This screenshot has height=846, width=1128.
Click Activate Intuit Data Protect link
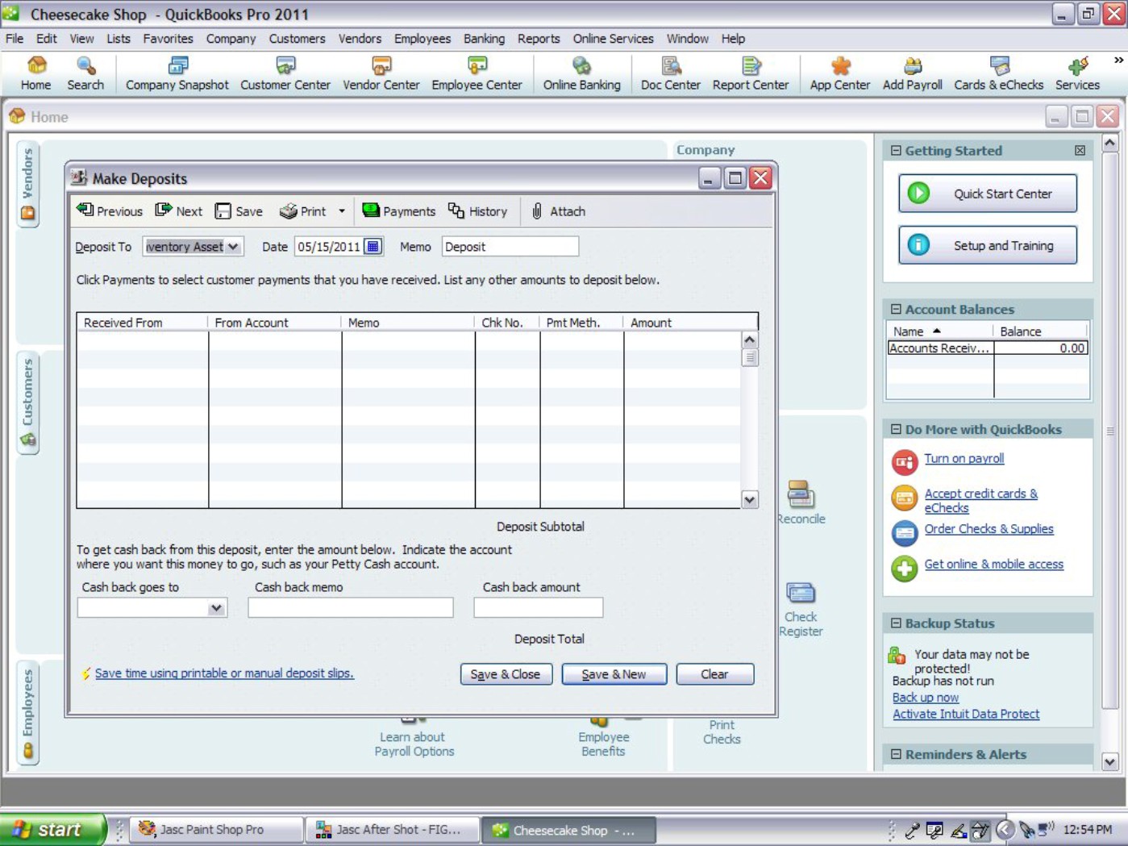pos(965,715)
